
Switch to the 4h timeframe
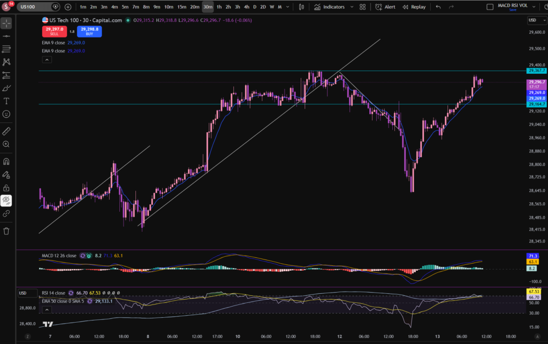(x=246, y=6)
